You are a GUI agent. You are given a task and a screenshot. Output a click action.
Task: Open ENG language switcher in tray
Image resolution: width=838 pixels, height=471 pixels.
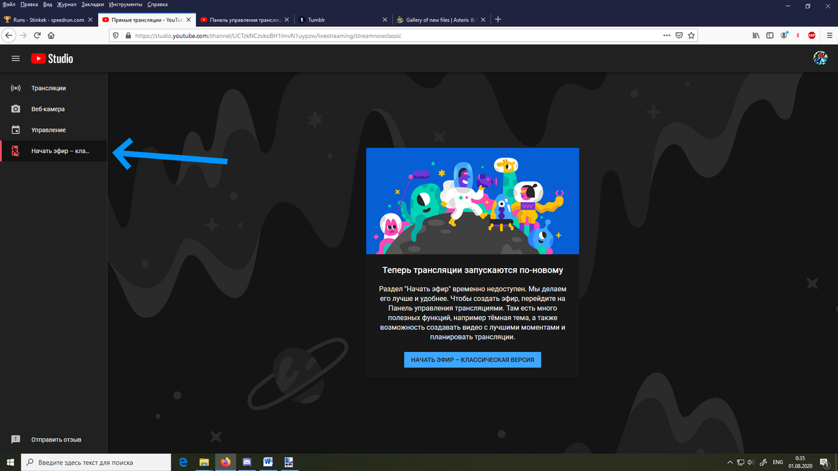778,462
